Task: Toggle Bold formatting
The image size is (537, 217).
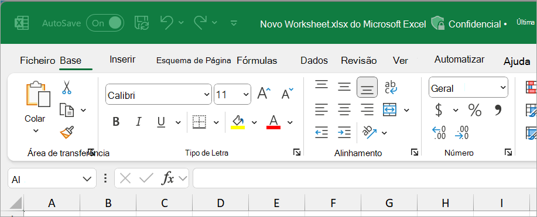Action: 116,122
